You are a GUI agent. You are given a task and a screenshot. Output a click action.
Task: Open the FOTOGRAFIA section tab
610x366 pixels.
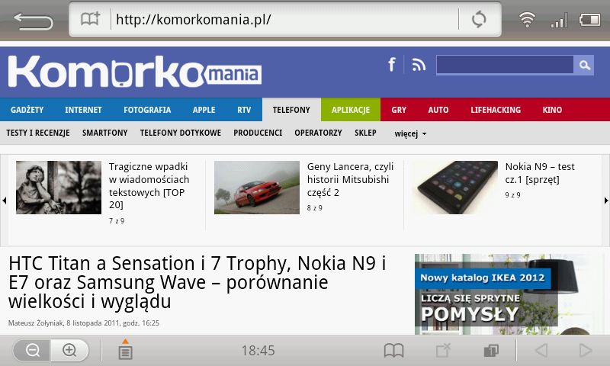[147, 110]
